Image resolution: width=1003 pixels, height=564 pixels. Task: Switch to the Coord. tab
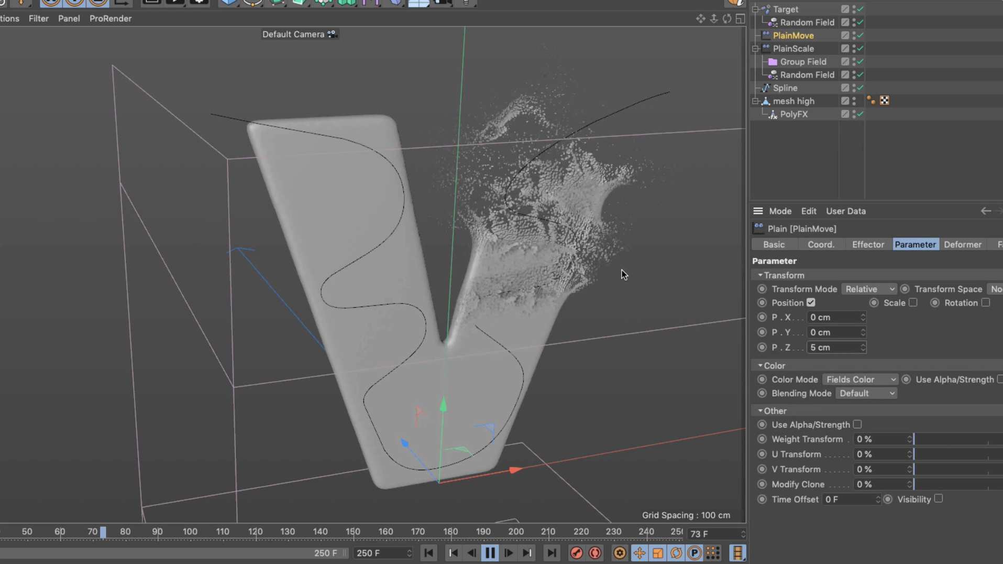point(820,244)
